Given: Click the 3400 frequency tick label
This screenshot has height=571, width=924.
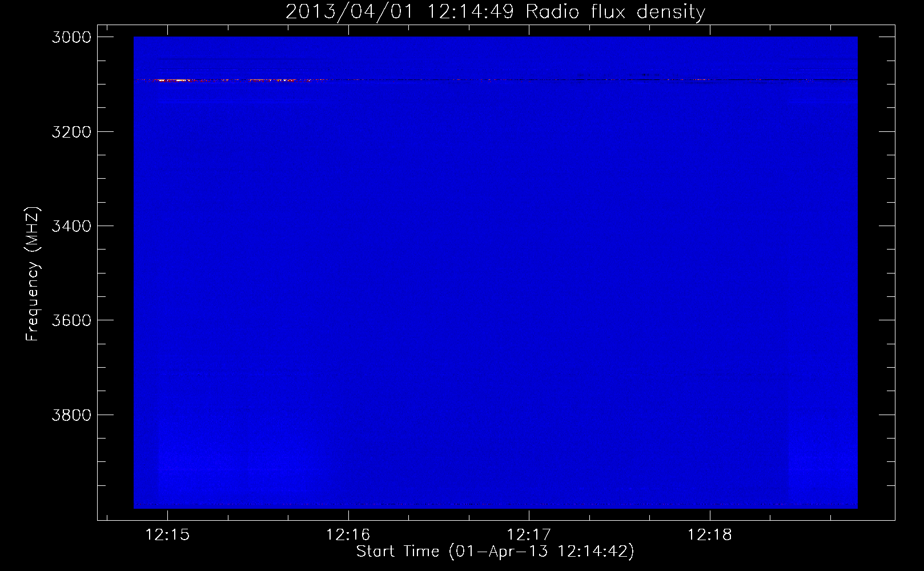Looking at the screenshot, I should click(71, 226).
